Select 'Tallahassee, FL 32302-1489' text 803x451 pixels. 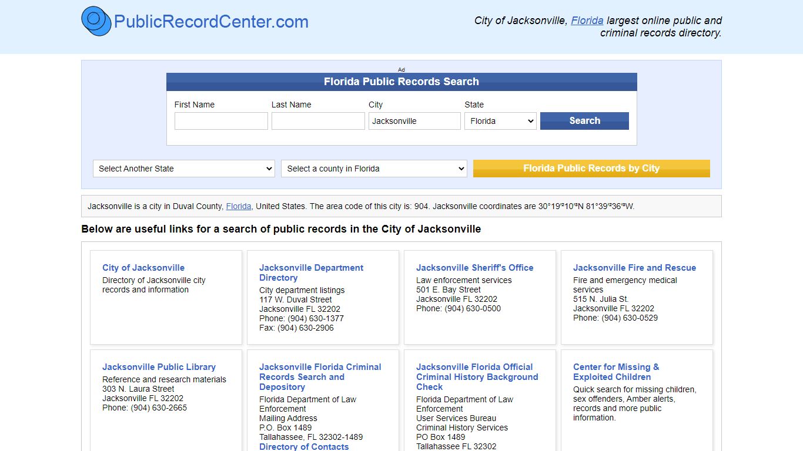311,437
